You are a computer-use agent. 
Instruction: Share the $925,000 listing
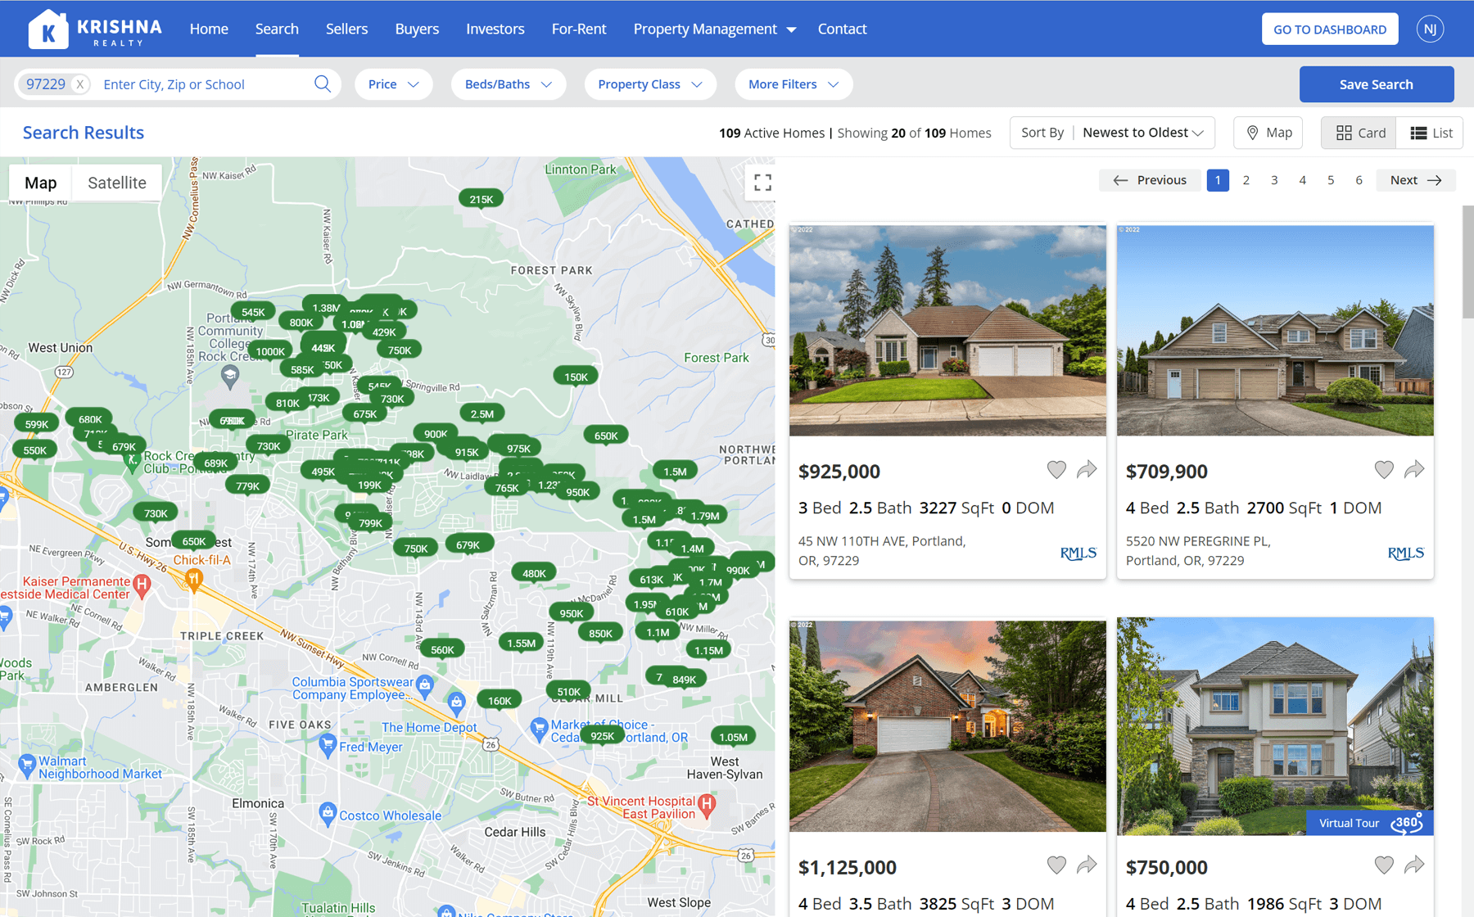[x=1087, y=470]
